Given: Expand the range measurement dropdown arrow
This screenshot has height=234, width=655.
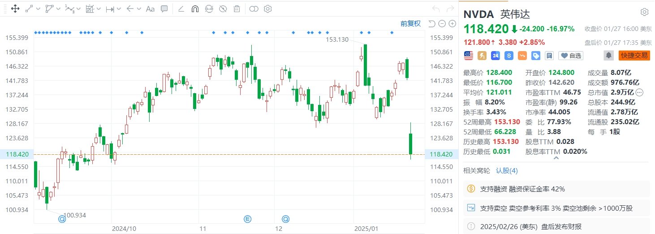Looking at the screenshot, I should [118, 9].
